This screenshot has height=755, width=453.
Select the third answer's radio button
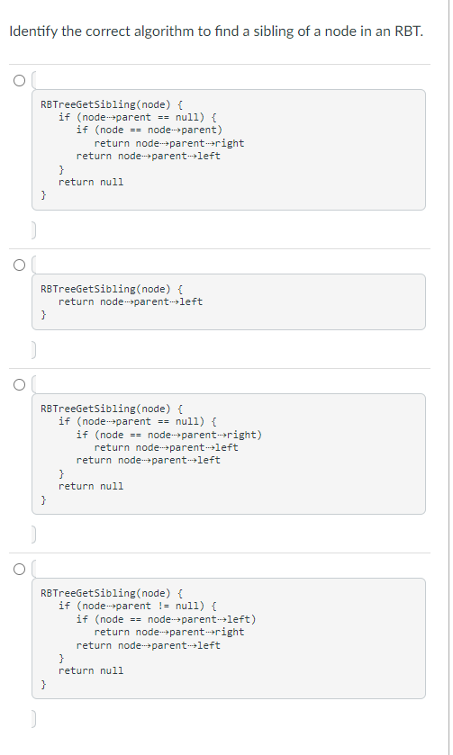(x=19, y=384)
